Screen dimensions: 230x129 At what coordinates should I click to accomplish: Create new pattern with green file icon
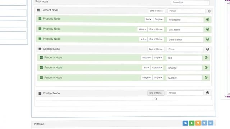coord(192,123)
